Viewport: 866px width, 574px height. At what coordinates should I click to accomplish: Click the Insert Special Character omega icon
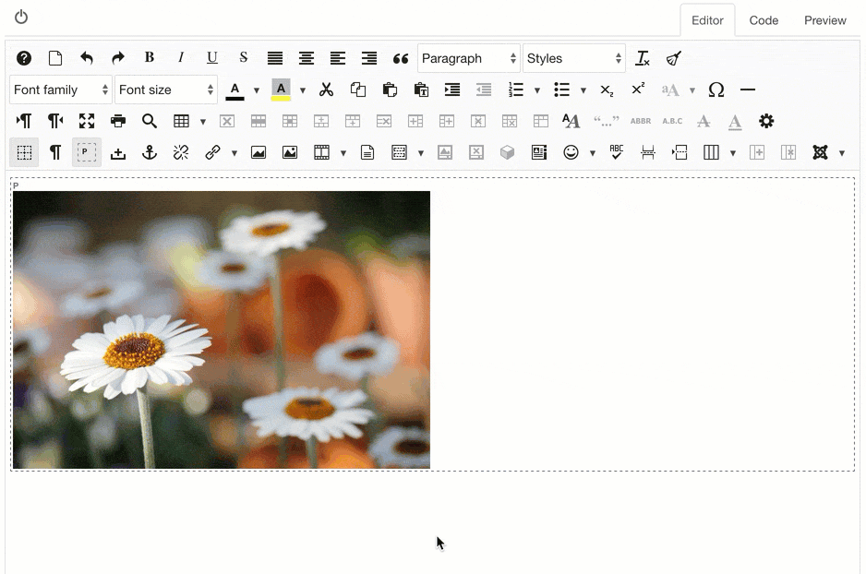716,90
